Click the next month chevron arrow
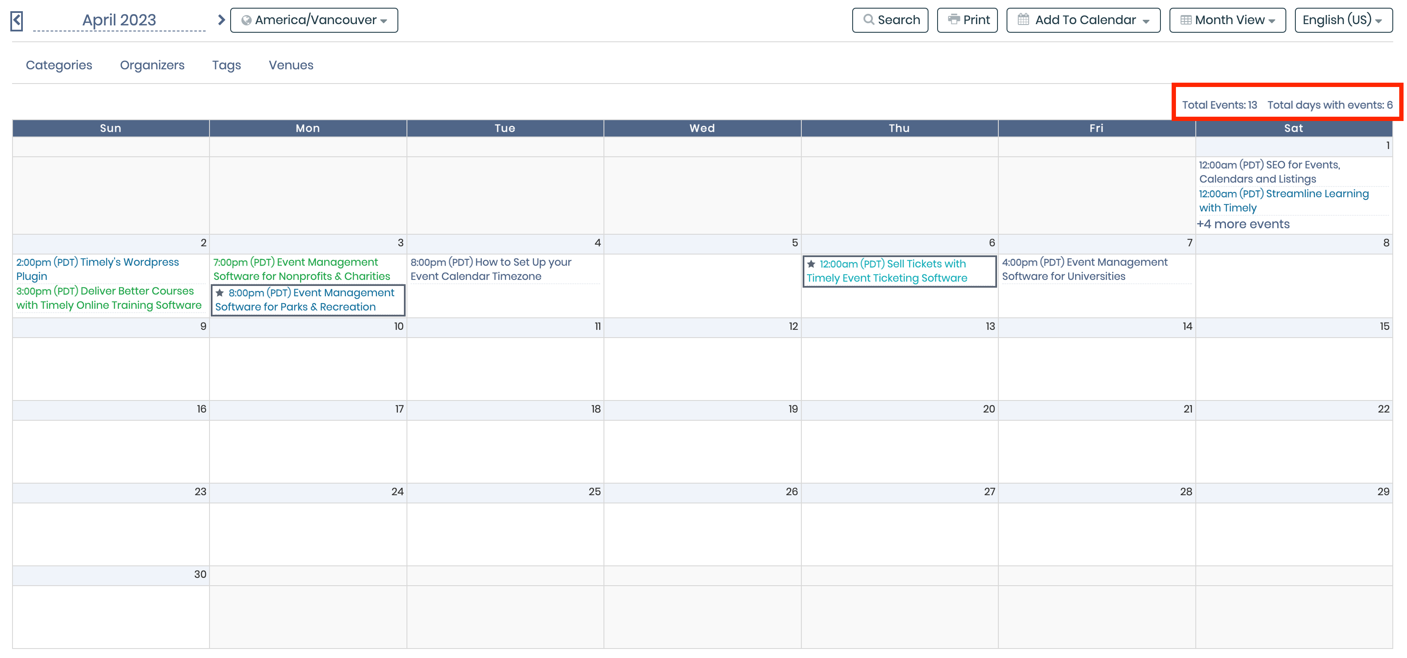The image size is (1407, 658). [221, 20]
